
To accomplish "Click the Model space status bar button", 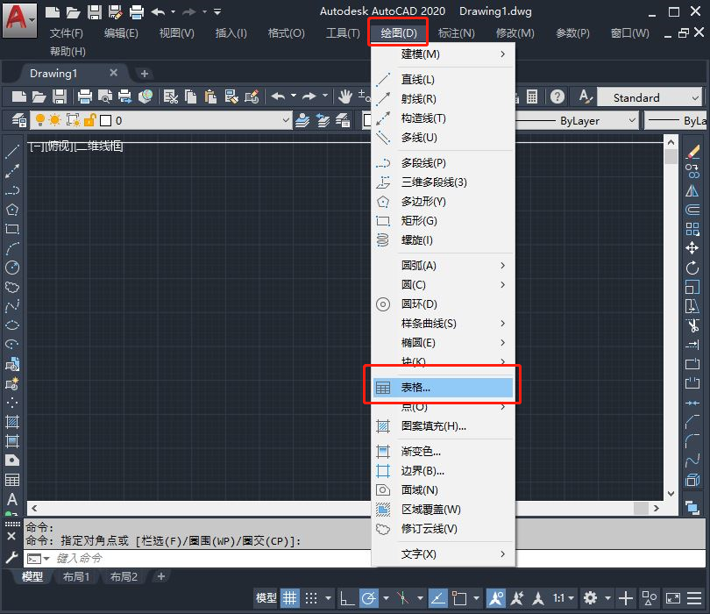I will coord(266,598).
